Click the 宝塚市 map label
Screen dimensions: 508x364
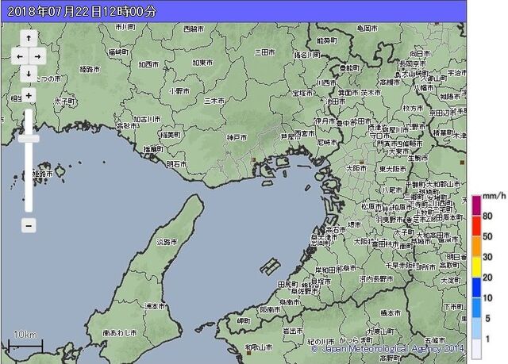pyautogui.click(x=302, y=94)
